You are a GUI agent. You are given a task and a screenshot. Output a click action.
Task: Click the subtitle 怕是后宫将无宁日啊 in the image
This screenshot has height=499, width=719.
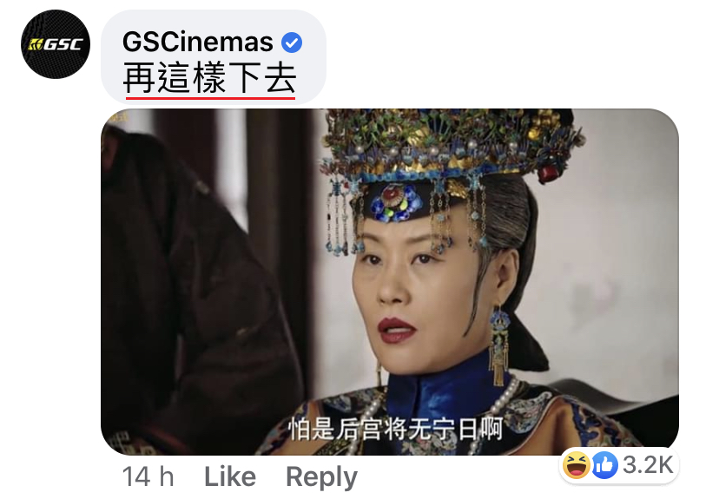[x=395, y=429]
